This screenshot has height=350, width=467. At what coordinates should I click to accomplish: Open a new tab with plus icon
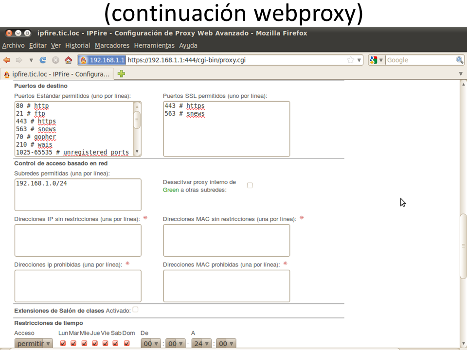[121, 74]
